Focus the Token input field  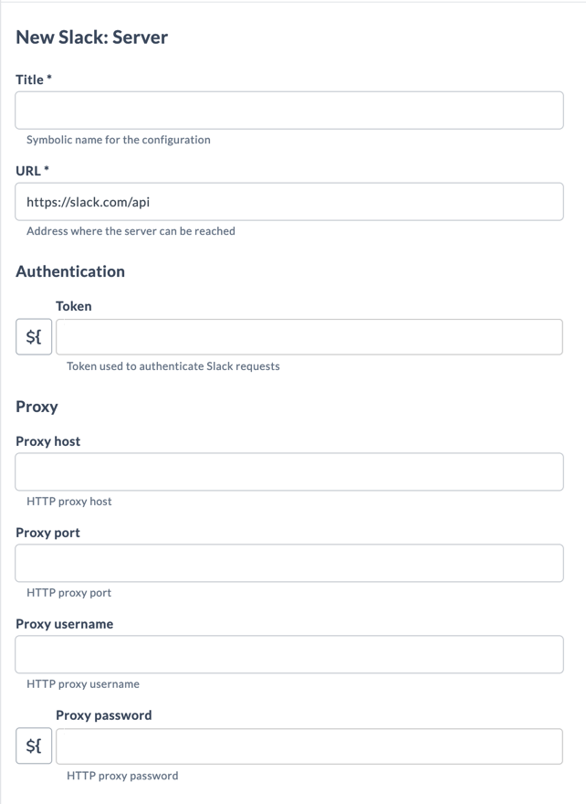coord(309,337)
